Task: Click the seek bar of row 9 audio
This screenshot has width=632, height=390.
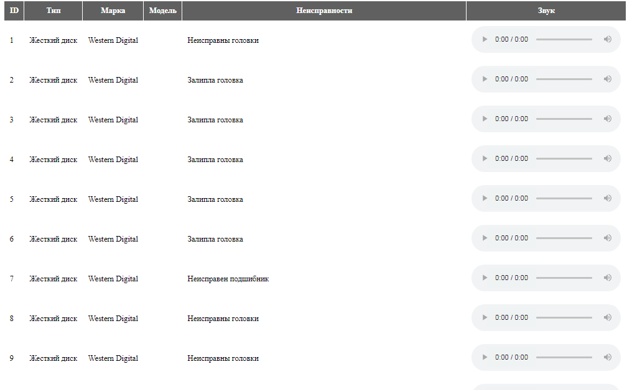Action: 564,358
